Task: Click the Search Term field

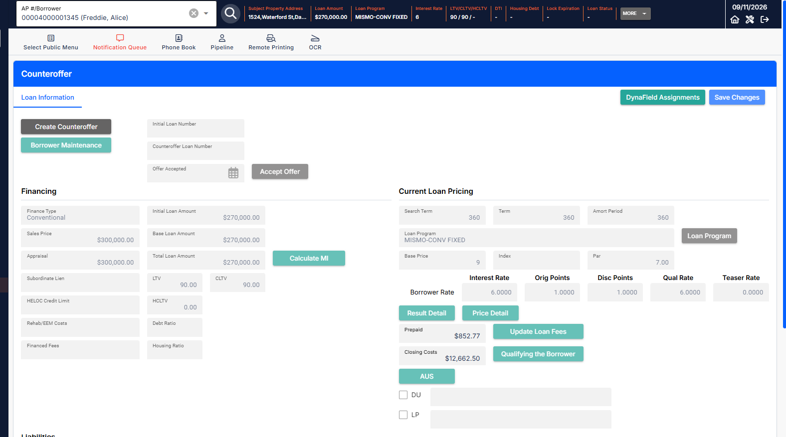Action: [x=442, y=215]
